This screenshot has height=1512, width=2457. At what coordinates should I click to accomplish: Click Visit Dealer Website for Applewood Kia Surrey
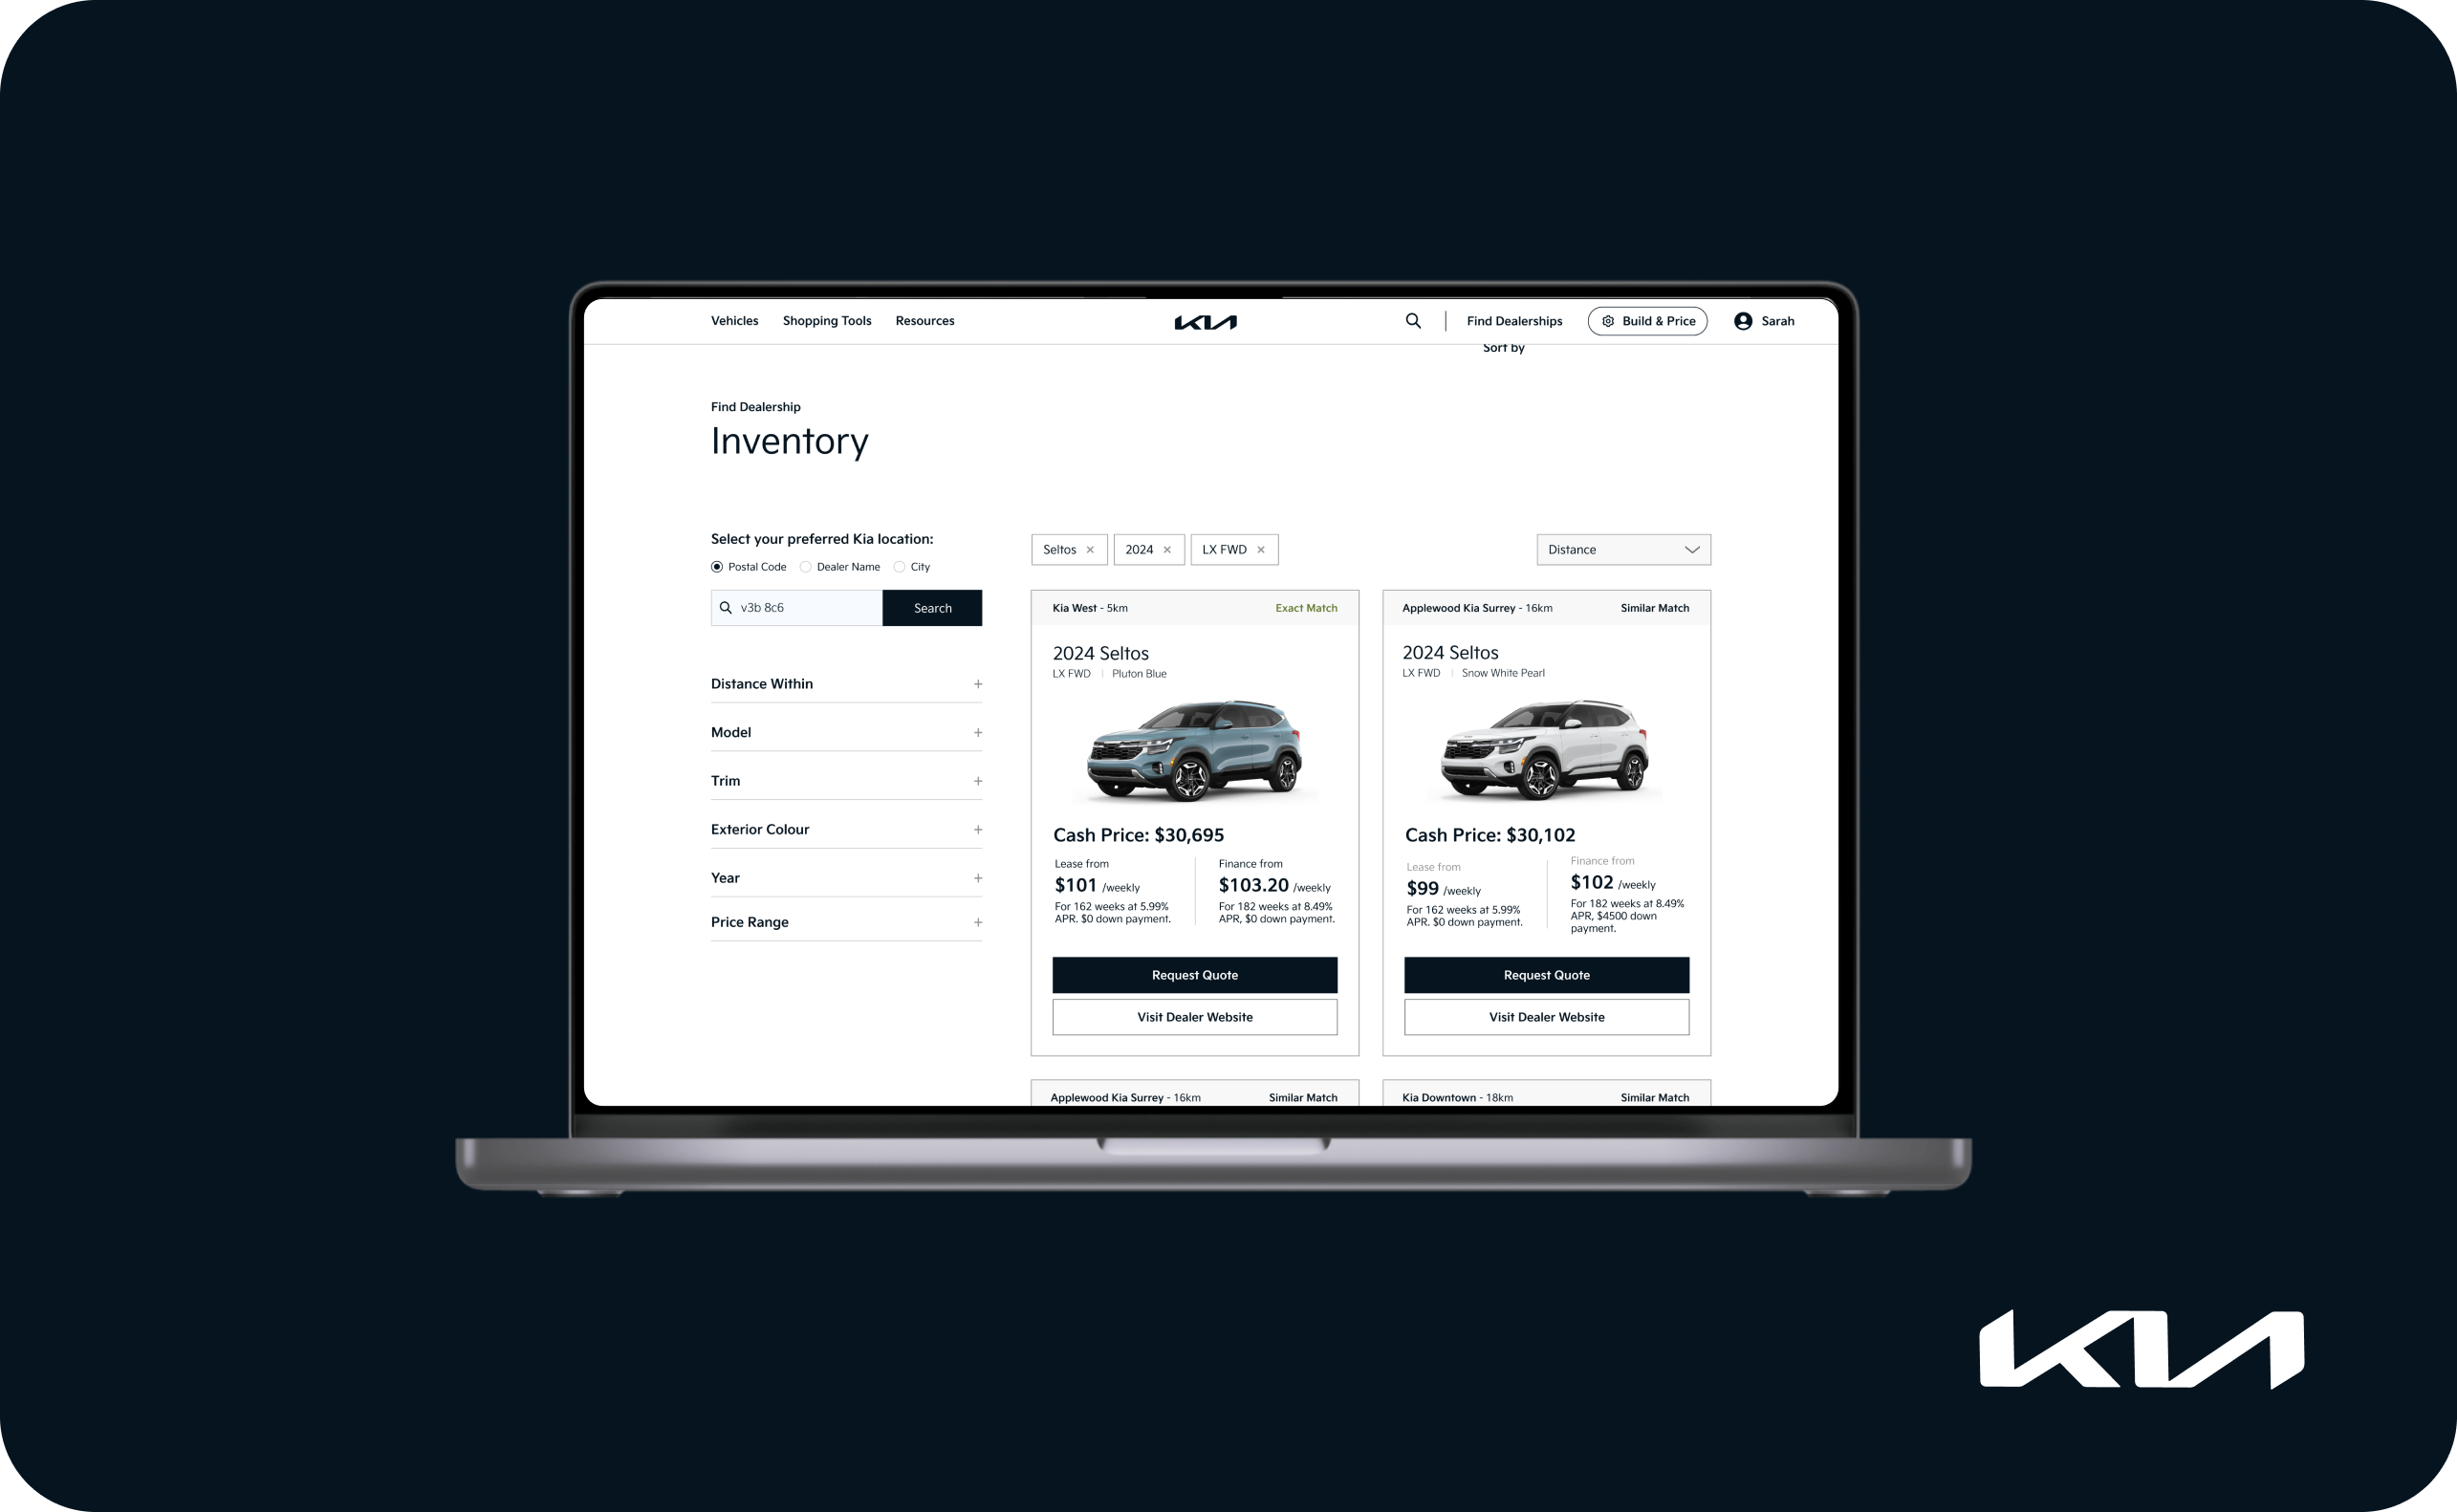(x=1546, y=1016)
